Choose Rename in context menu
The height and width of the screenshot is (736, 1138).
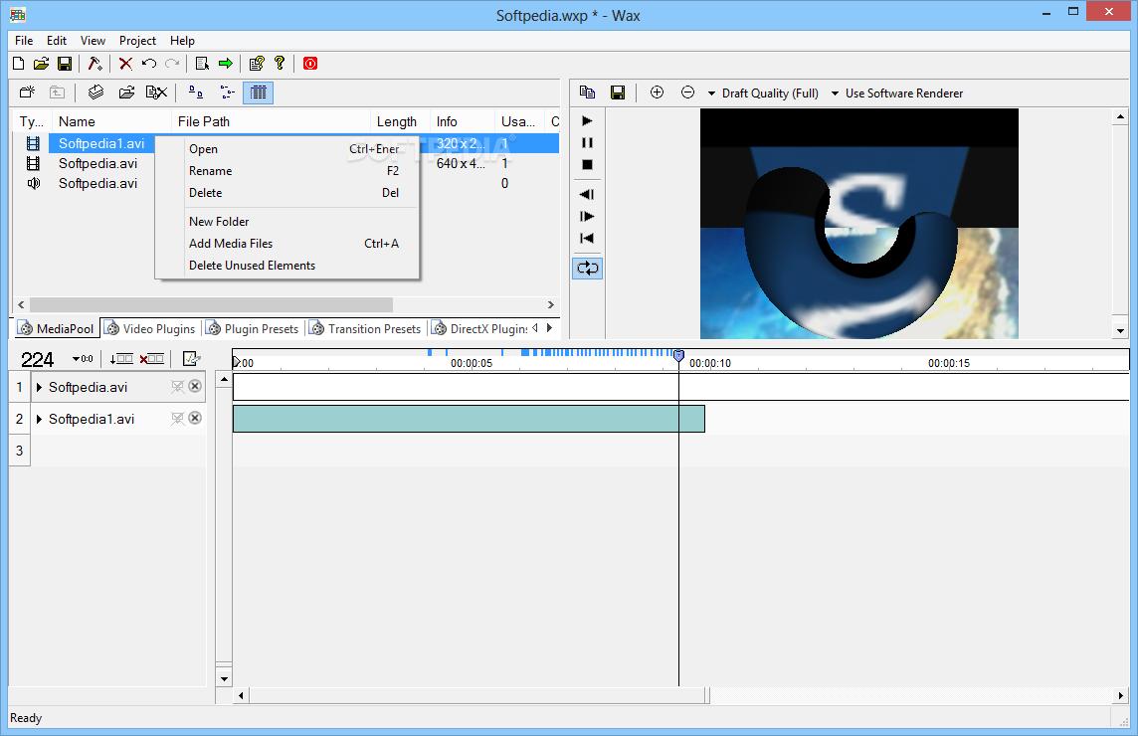click(x=287, y=170)
